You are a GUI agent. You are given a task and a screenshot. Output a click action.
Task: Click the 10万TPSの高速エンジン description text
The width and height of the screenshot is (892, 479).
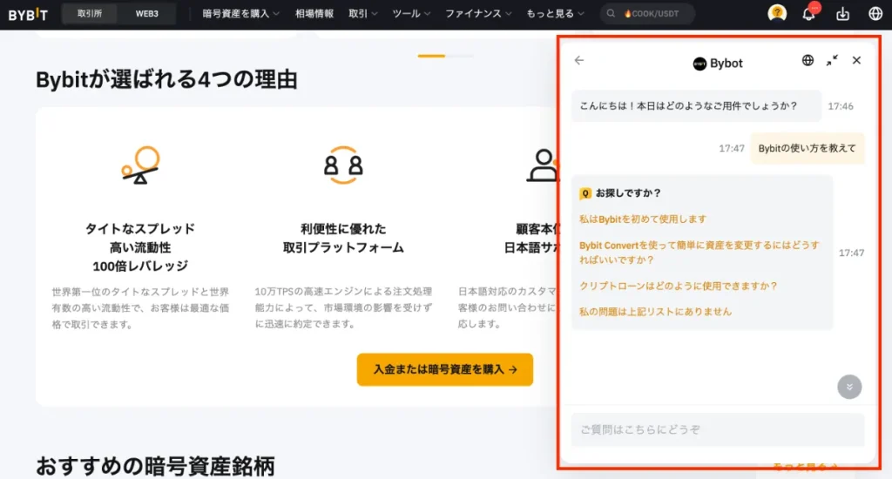pyautogui.click(x=343, y=307)
